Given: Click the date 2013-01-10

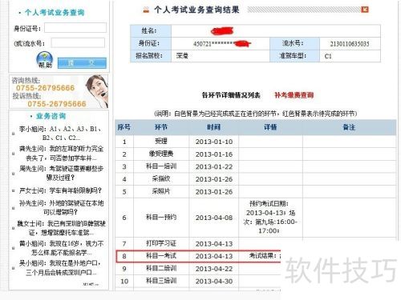Looking at the screenshot, I should pyautogui.click(x=214, y=142).
